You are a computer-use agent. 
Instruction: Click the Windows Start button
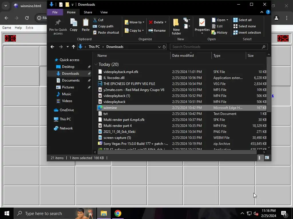pos(7,213)
